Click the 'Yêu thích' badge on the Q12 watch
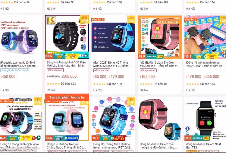 tap(98, 20)
